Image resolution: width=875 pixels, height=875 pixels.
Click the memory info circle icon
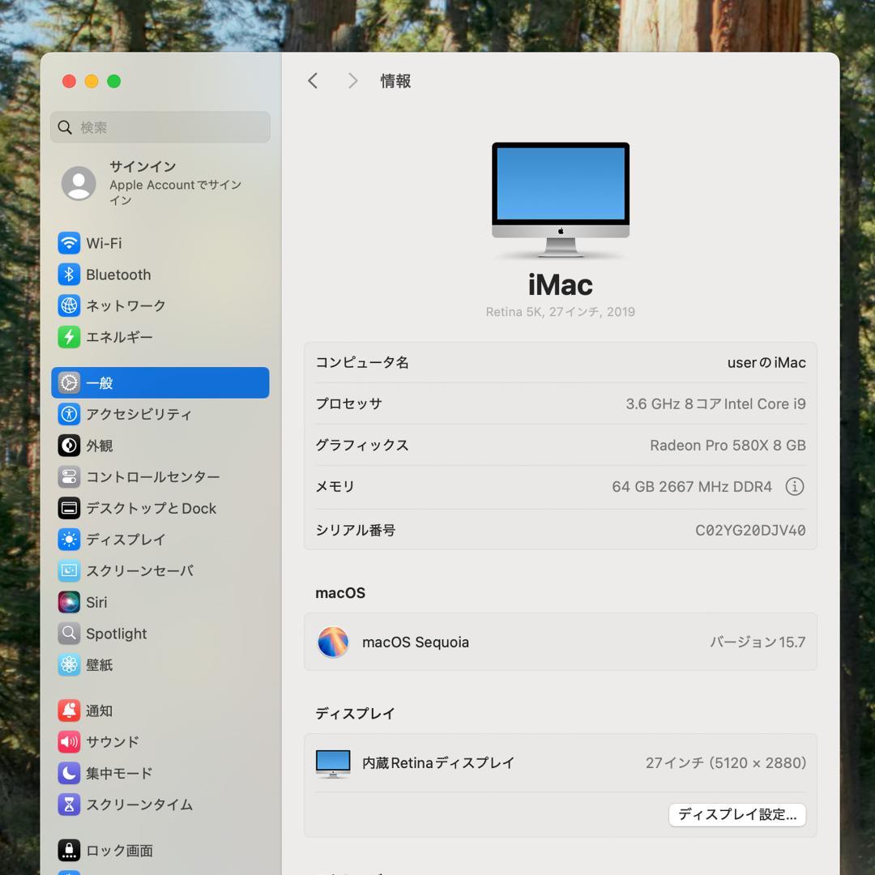pos(795,486)
